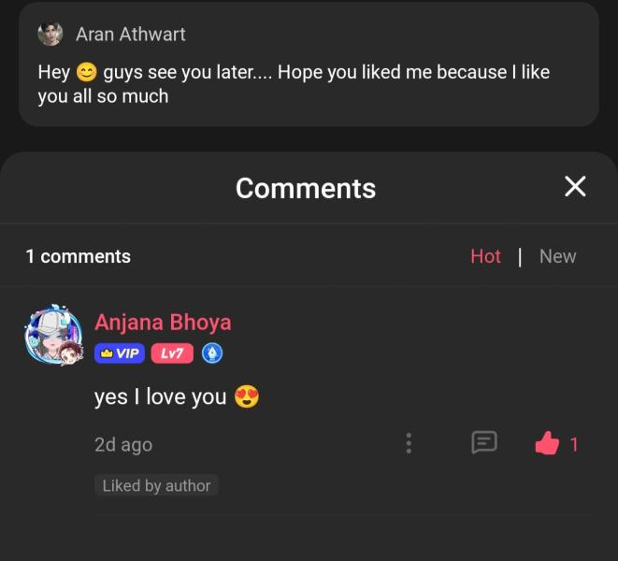Switch to New comments sorting
618x561 pixels.
pos(558,256)
